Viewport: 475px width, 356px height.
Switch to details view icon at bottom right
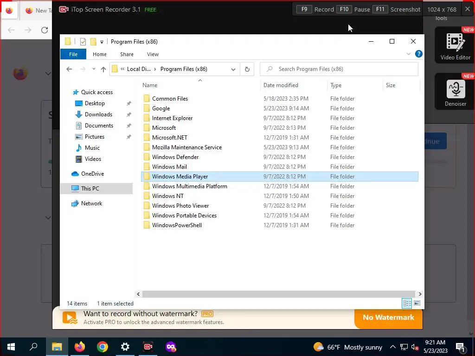[x=406, y=303]
